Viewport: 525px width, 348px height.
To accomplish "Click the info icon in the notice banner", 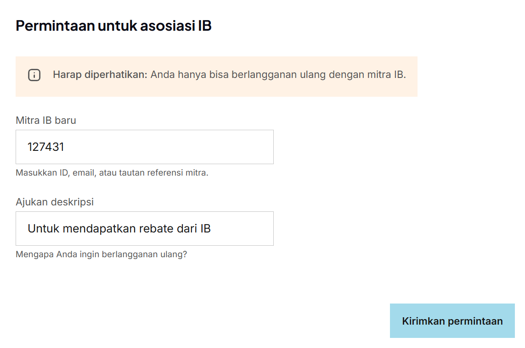I will point(34,75).
